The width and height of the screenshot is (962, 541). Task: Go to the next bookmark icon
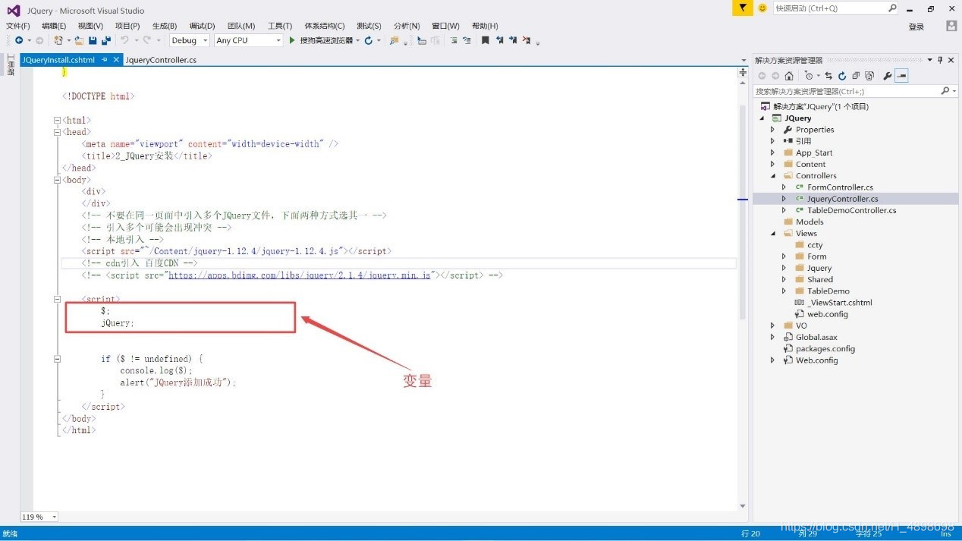pos(514,40)
